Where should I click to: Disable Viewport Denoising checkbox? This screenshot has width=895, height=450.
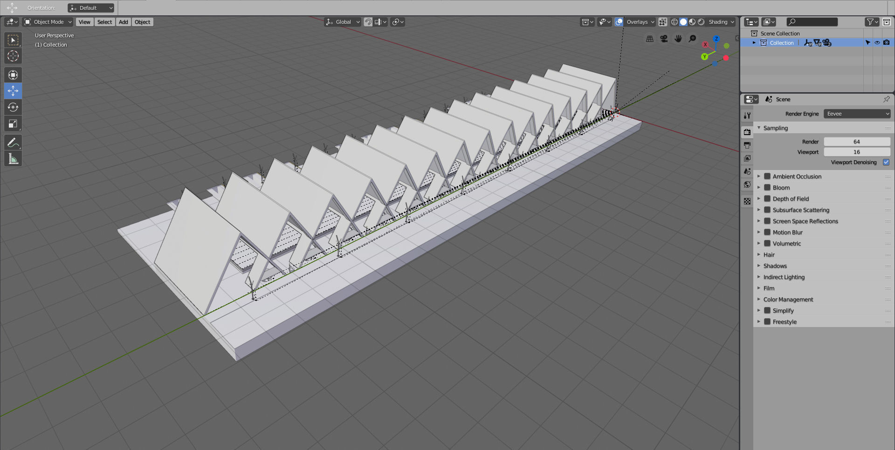(x=886, y=162)
